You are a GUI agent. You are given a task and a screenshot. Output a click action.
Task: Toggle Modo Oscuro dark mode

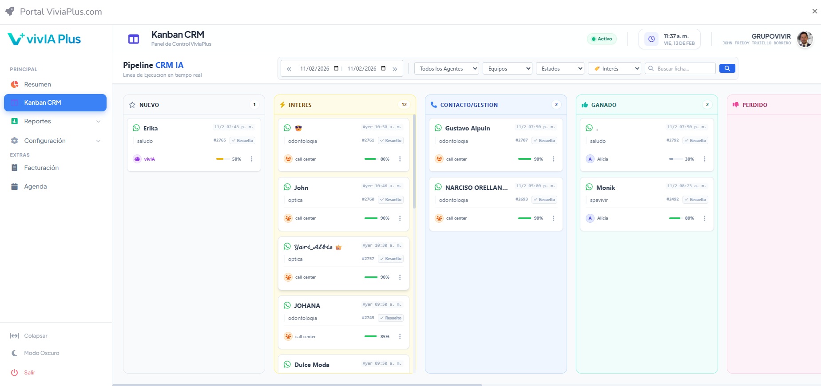(x=41, y=353)
